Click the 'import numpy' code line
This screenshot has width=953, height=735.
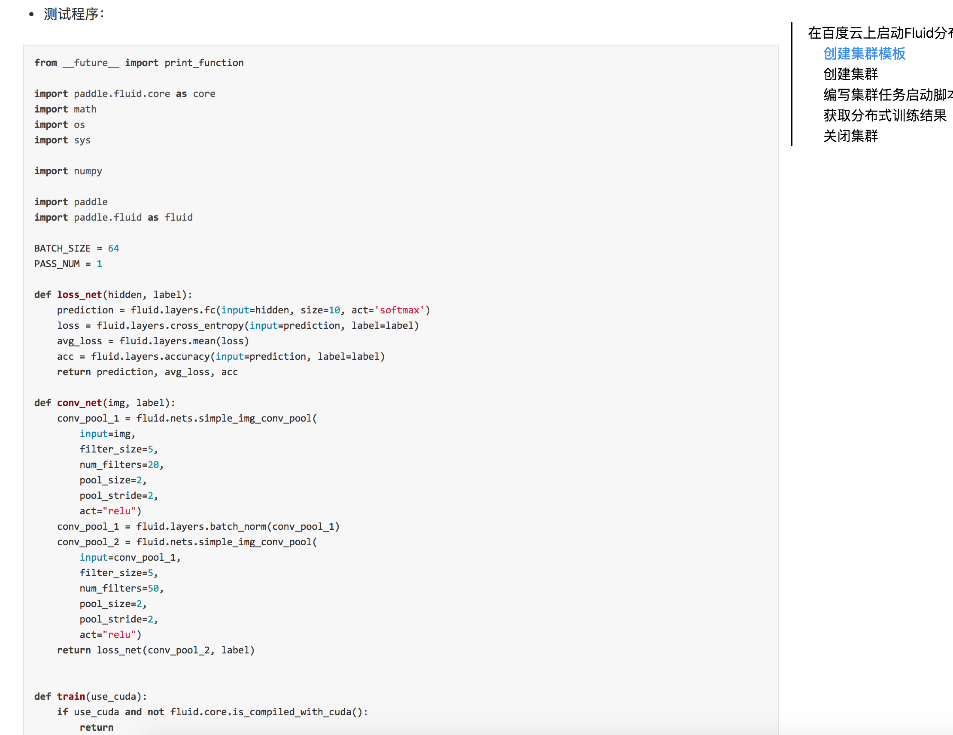click(68, 171)
